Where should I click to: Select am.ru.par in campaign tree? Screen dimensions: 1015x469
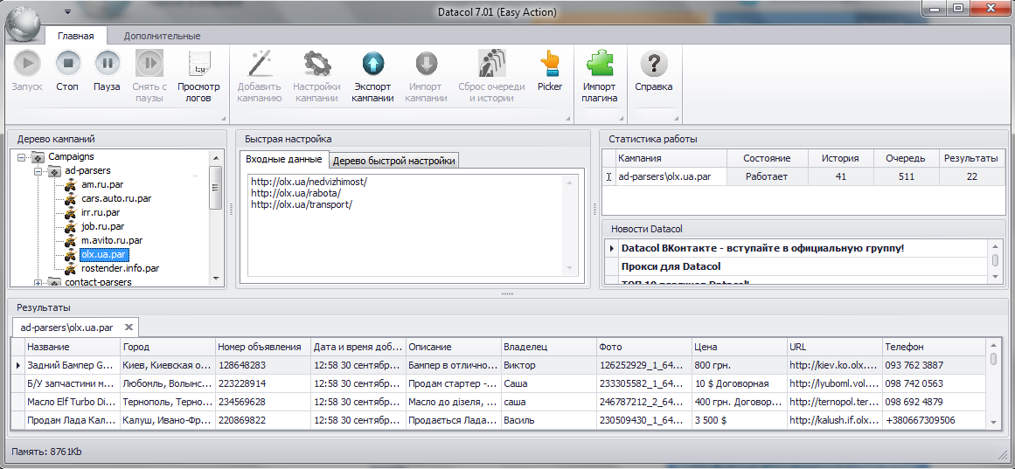point(102,184)
